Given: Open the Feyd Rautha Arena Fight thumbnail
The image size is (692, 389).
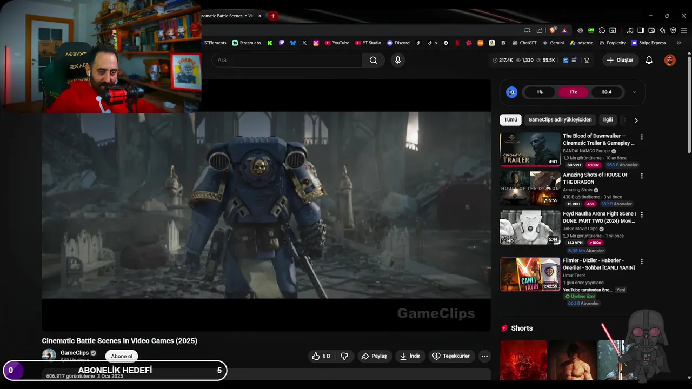Looking at the screenshot, I should pos(530,227).
